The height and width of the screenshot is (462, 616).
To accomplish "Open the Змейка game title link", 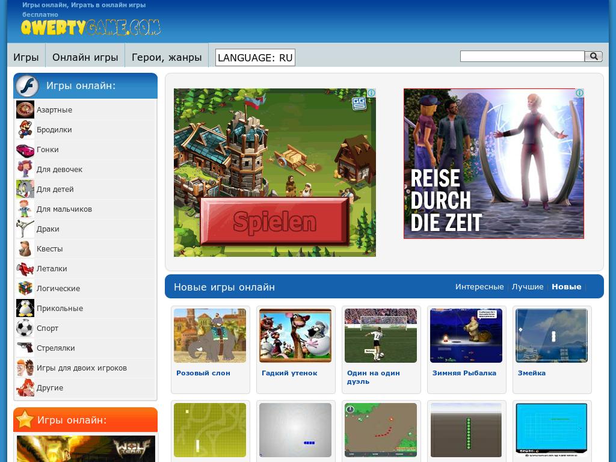I will click(532, 373).
